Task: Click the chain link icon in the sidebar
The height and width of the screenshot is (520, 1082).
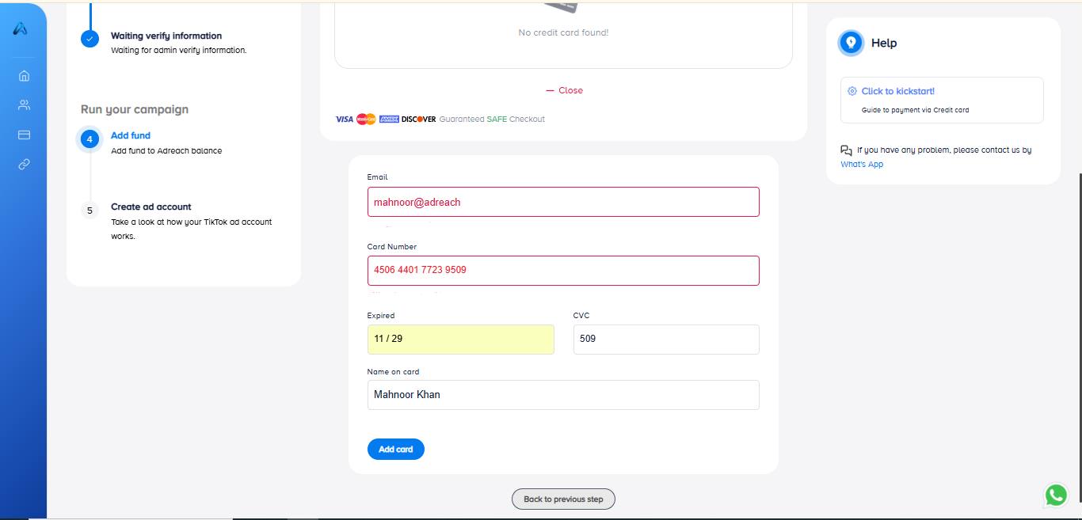Action: (x=24, y=165)
